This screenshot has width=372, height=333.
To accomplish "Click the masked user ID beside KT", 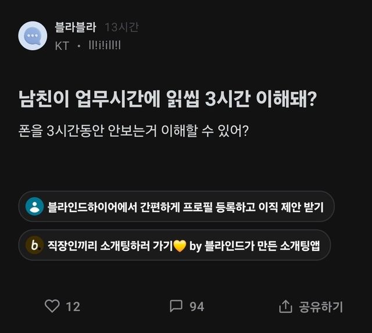I will point(104,45).
